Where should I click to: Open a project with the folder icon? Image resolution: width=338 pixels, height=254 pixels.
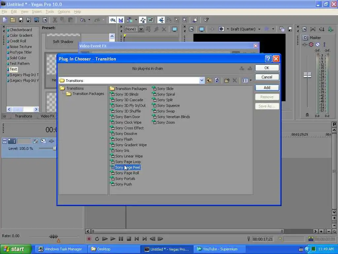[x=13, y=20]
